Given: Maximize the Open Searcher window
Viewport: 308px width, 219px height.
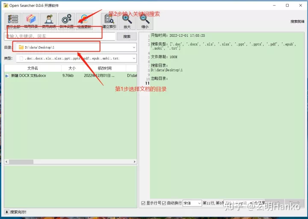Looking at the screenshot, I should pyautogui.click(x=287, y=6).
